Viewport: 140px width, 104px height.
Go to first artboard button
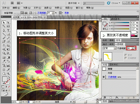point(23,102)
